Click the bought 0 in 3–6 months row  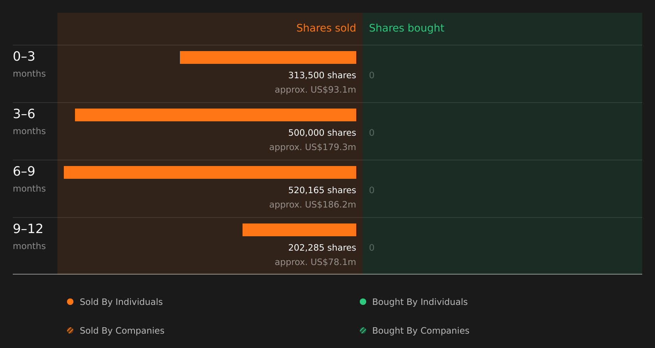pos(372,133)
